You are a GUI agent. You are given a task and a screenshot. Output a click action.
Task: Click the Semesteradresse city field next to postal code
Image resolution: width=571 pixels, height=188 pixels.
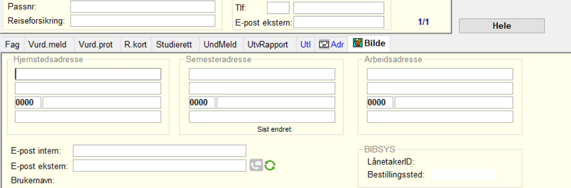275,102
